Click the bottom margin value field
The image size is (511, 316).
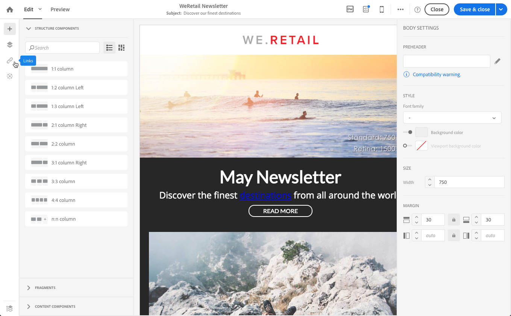click(493, 220)
